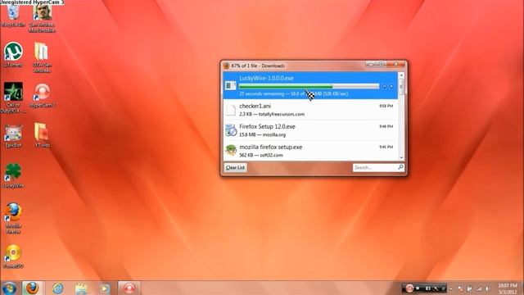This screenshot has width=524, height=295.
Task: Pause the LuckyWire-1.0.0.0.exe download
Action: [x=384, y=86]
